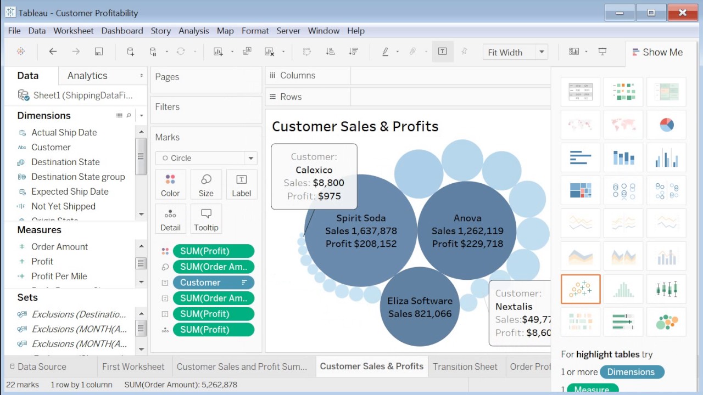Switch to the First Worksheet tab
Screen dimensions: 703x395
133,366
